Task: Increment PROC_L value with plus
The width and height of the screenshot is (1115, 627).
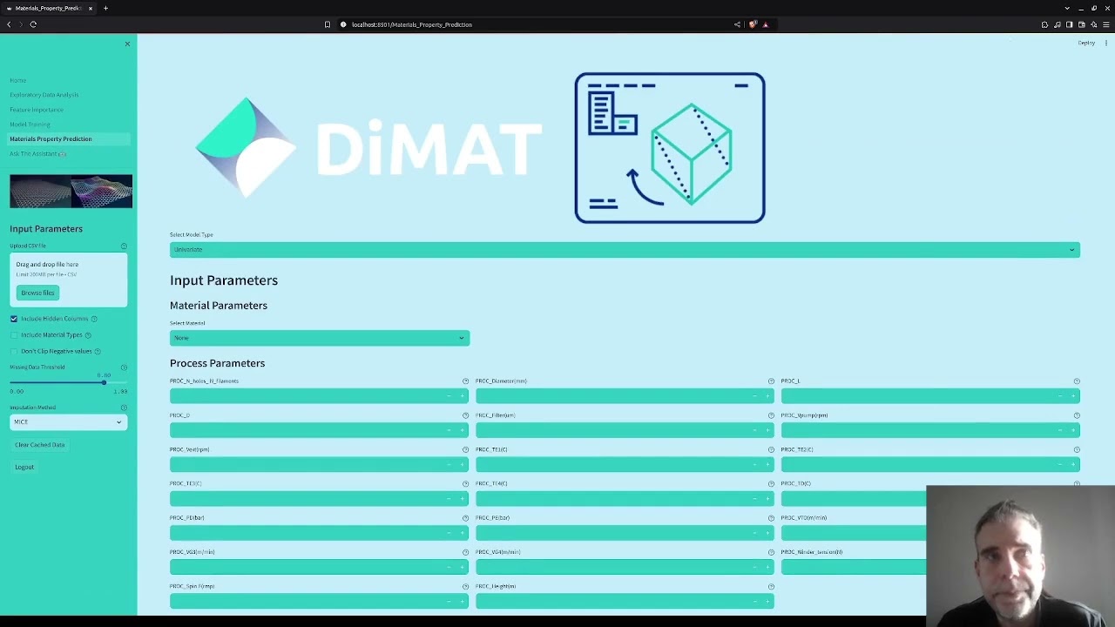Action: 1073,396
